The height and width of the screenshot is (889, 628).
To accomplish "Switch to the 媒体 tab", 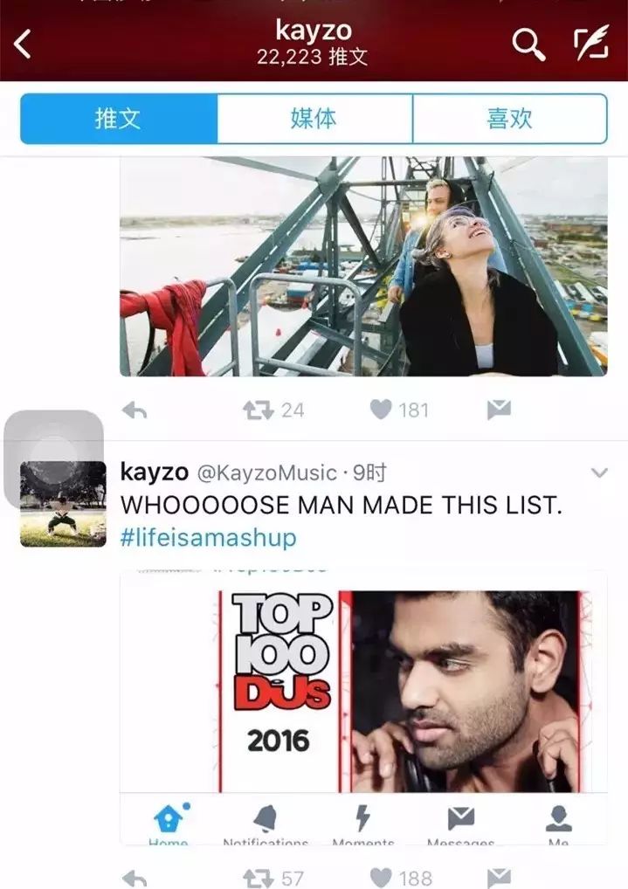I will coord(314,119).
